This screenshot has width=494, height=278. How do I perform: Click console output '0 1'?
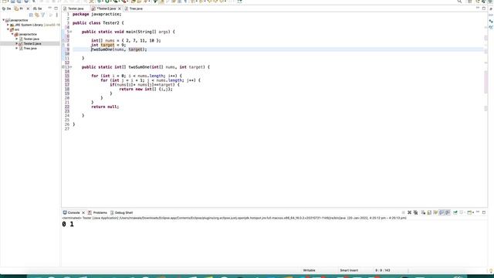(x=68, y=224)
